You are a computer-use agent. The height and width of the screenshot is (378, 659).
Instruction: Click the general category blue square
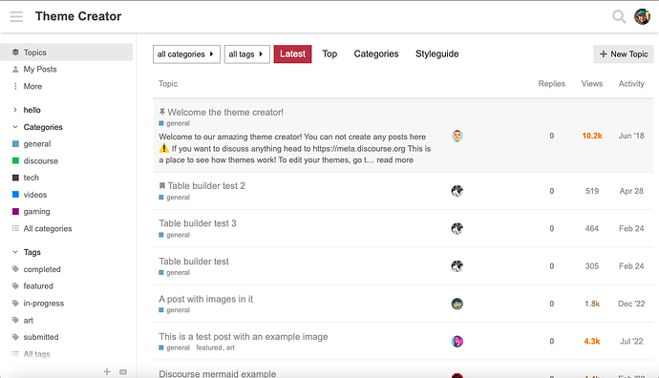click(15, 144)
